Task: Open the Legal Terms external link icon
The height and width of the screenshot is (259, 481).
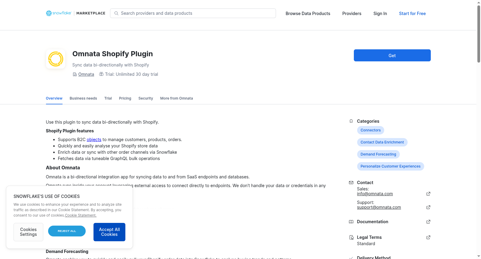Action: [x=428, y=237]
